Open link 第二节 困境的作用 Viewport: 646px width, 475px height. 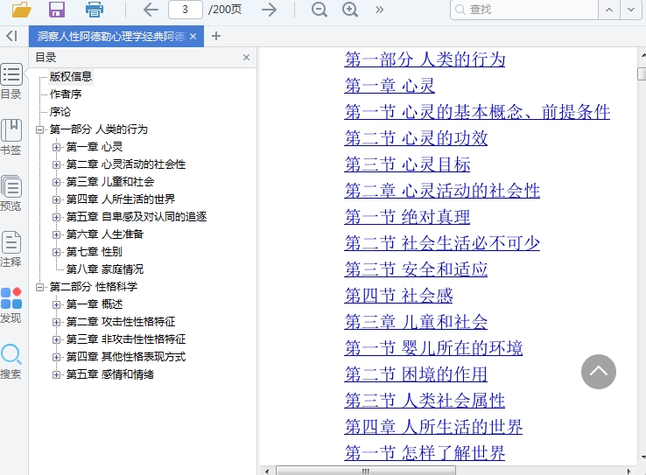coord(416,374)
